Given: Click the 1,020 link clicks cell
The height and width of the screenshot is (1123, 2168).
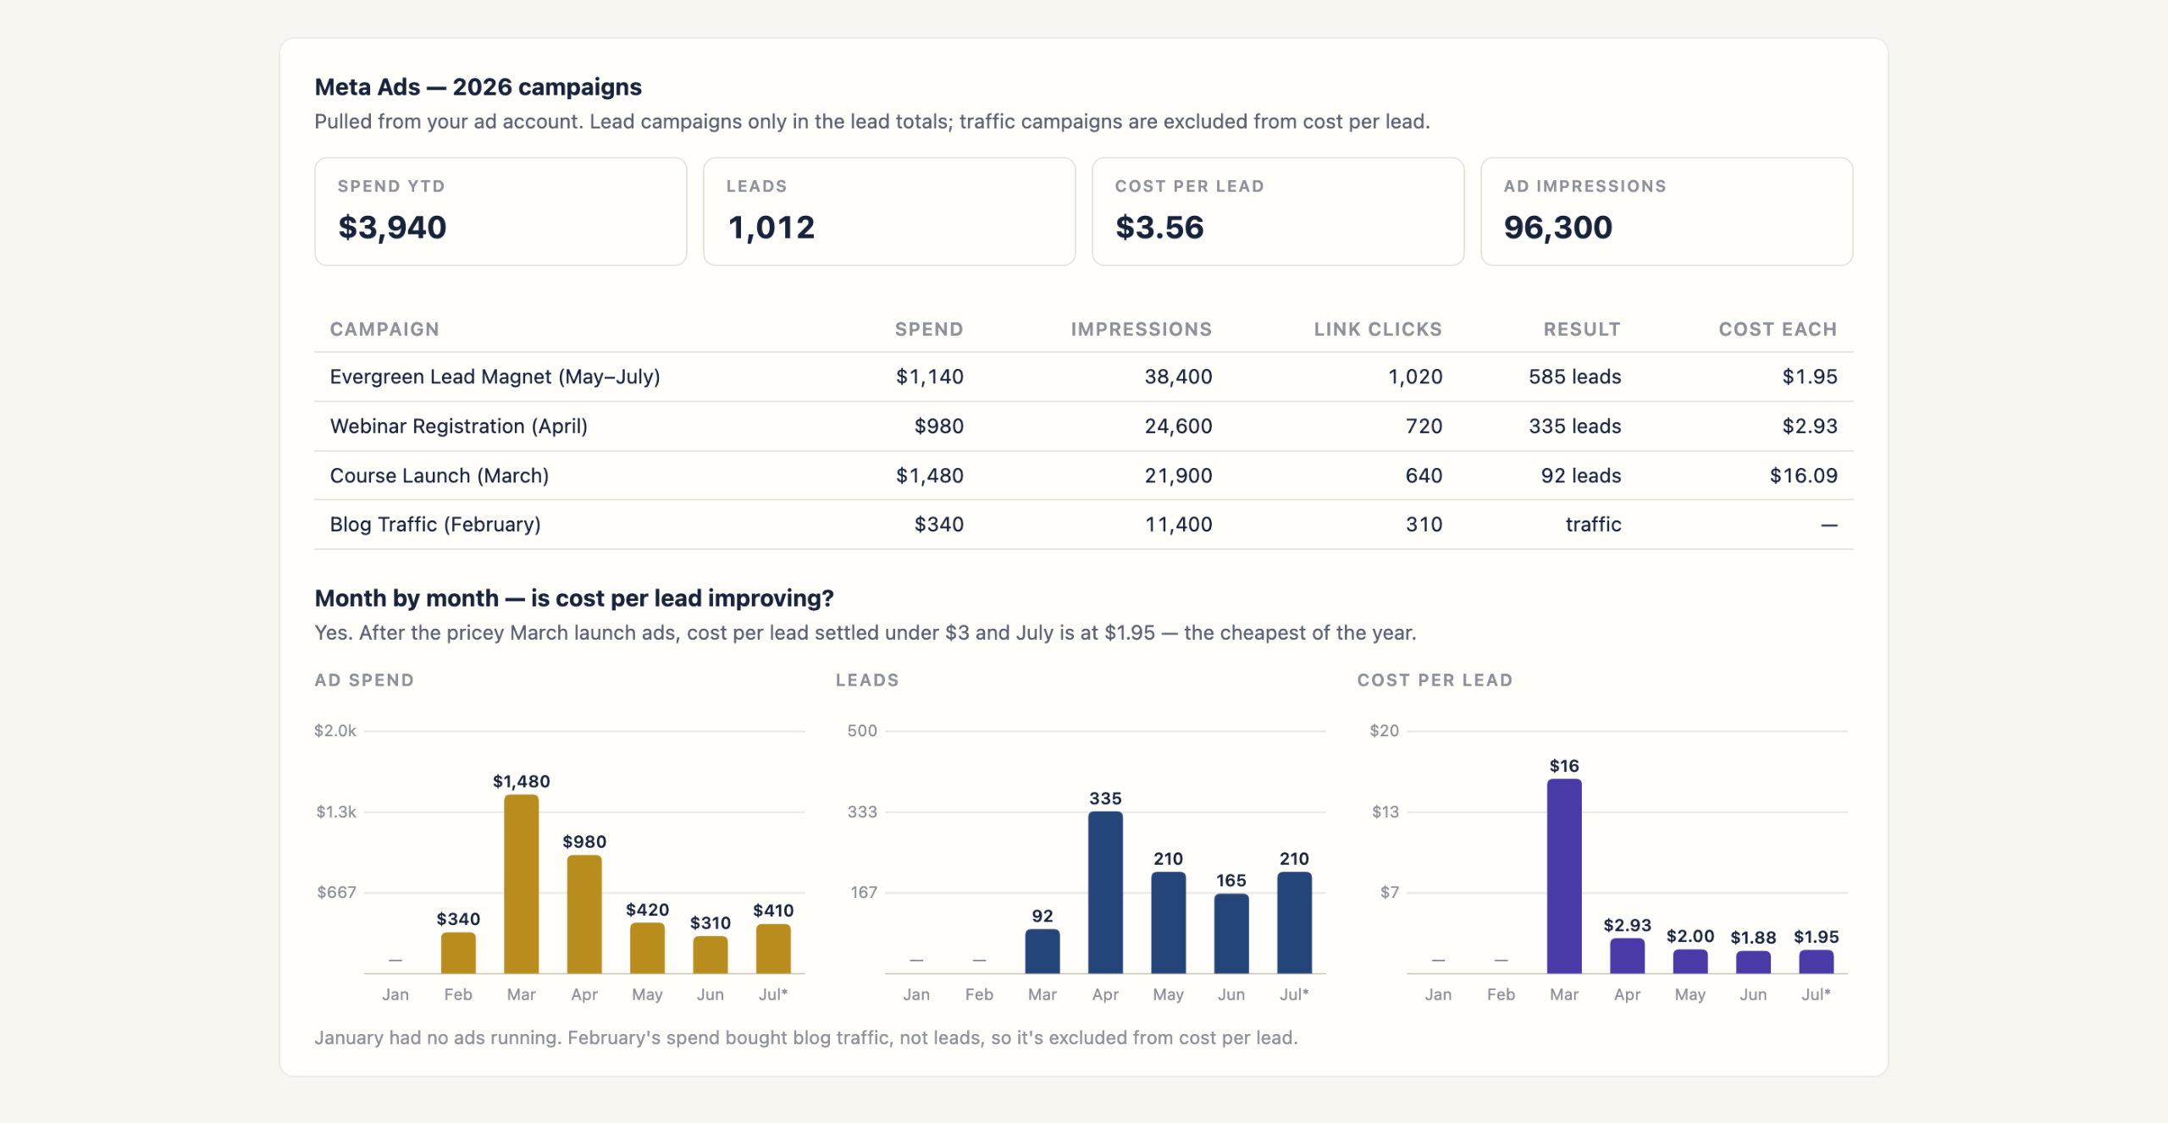Looking at the screenshot, I should (x=1415, y=377).
